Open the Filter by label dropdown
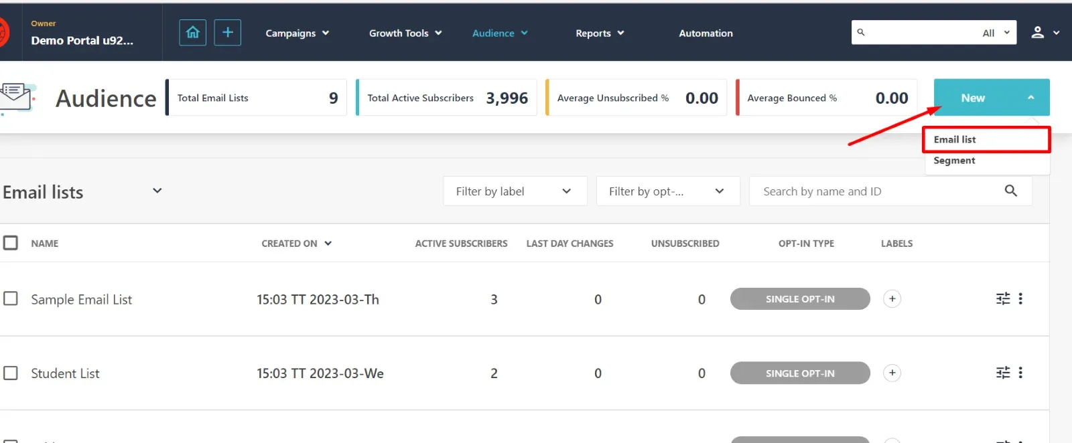Screen dimensions: 1072x443 [x=515, y=191]
